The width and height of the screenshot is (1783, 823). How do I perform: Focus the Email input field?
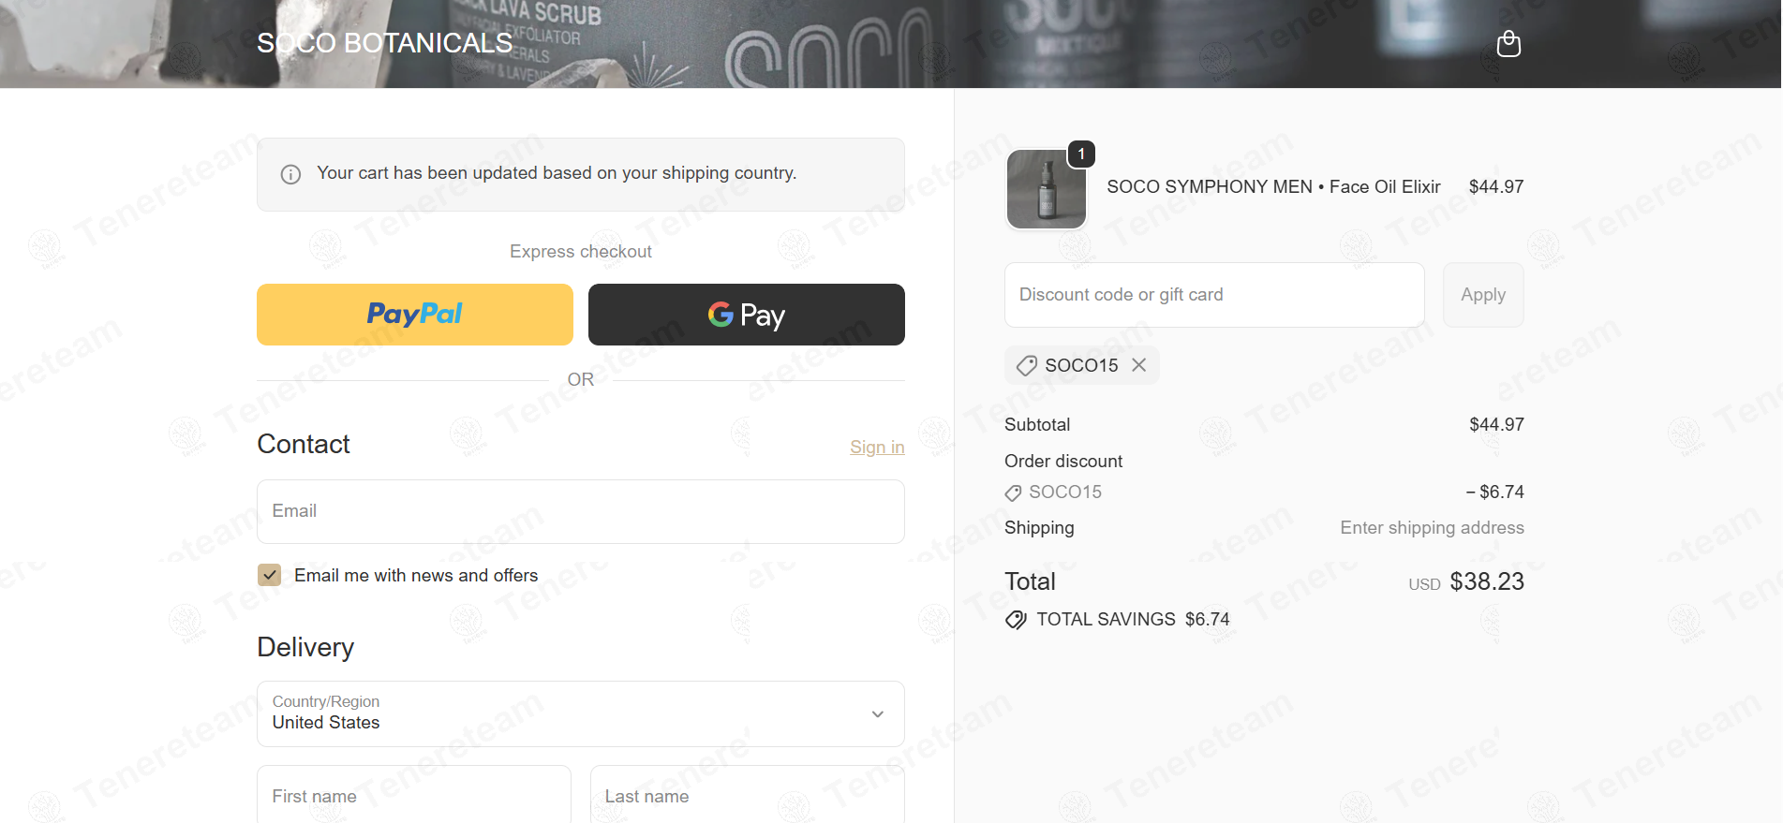point(581,511)
